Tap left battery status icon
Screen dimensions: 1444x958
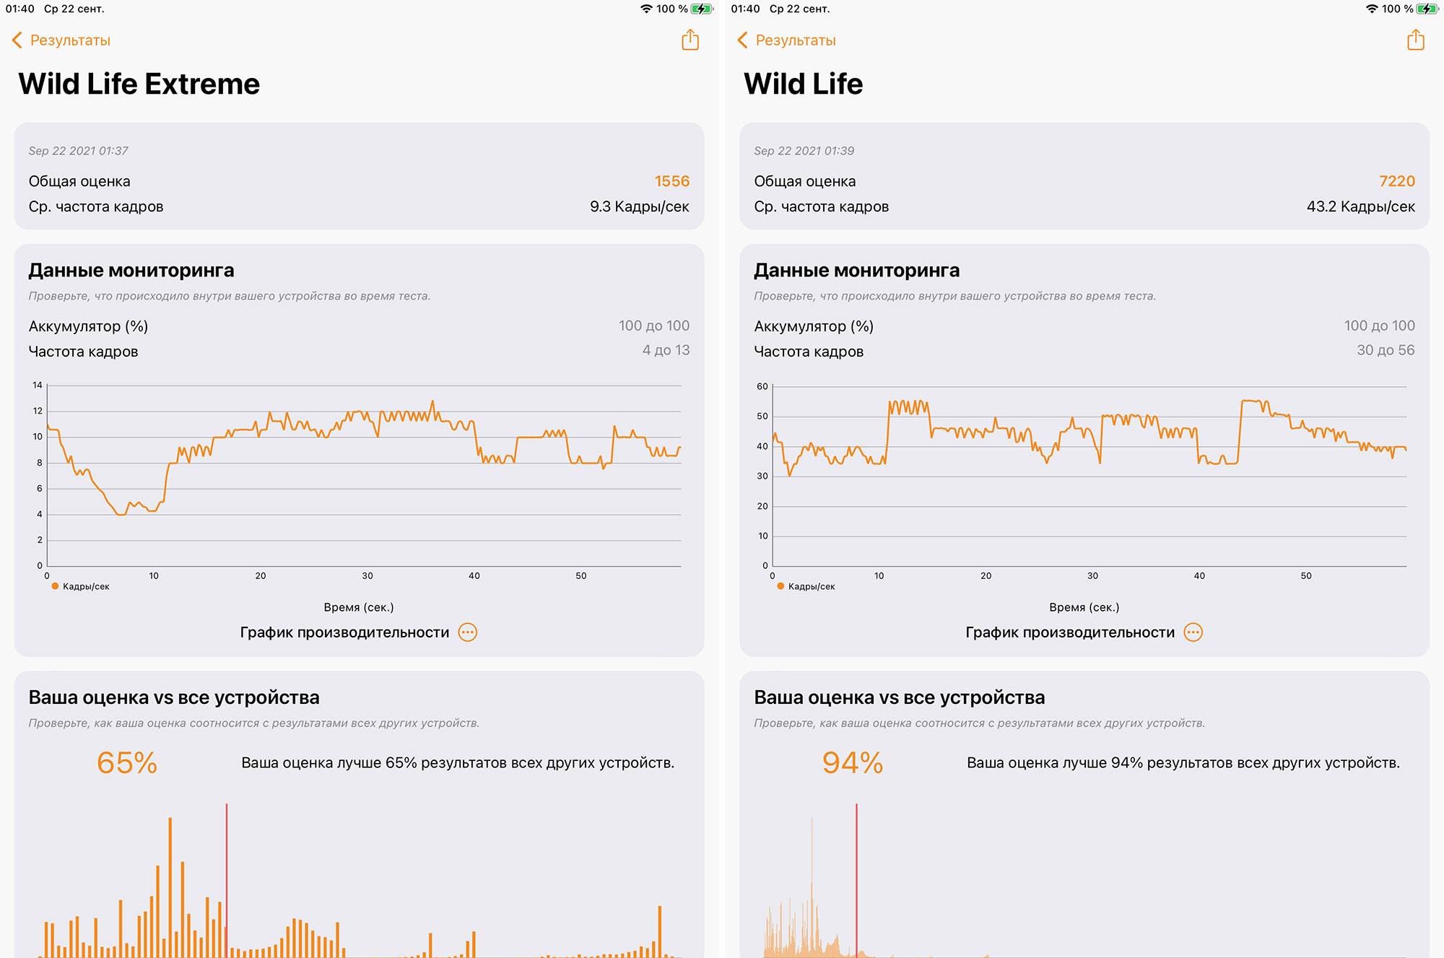701,9
